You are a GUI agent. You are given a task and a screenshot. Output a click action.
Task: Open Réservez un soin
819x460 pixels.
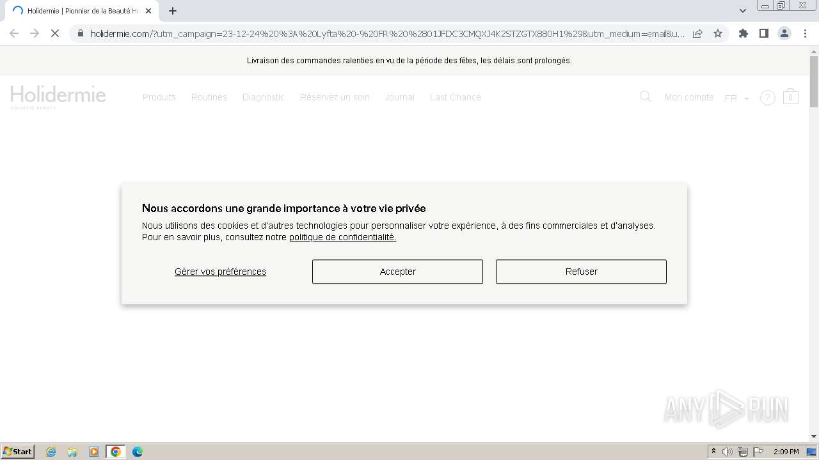pos(335,97)
